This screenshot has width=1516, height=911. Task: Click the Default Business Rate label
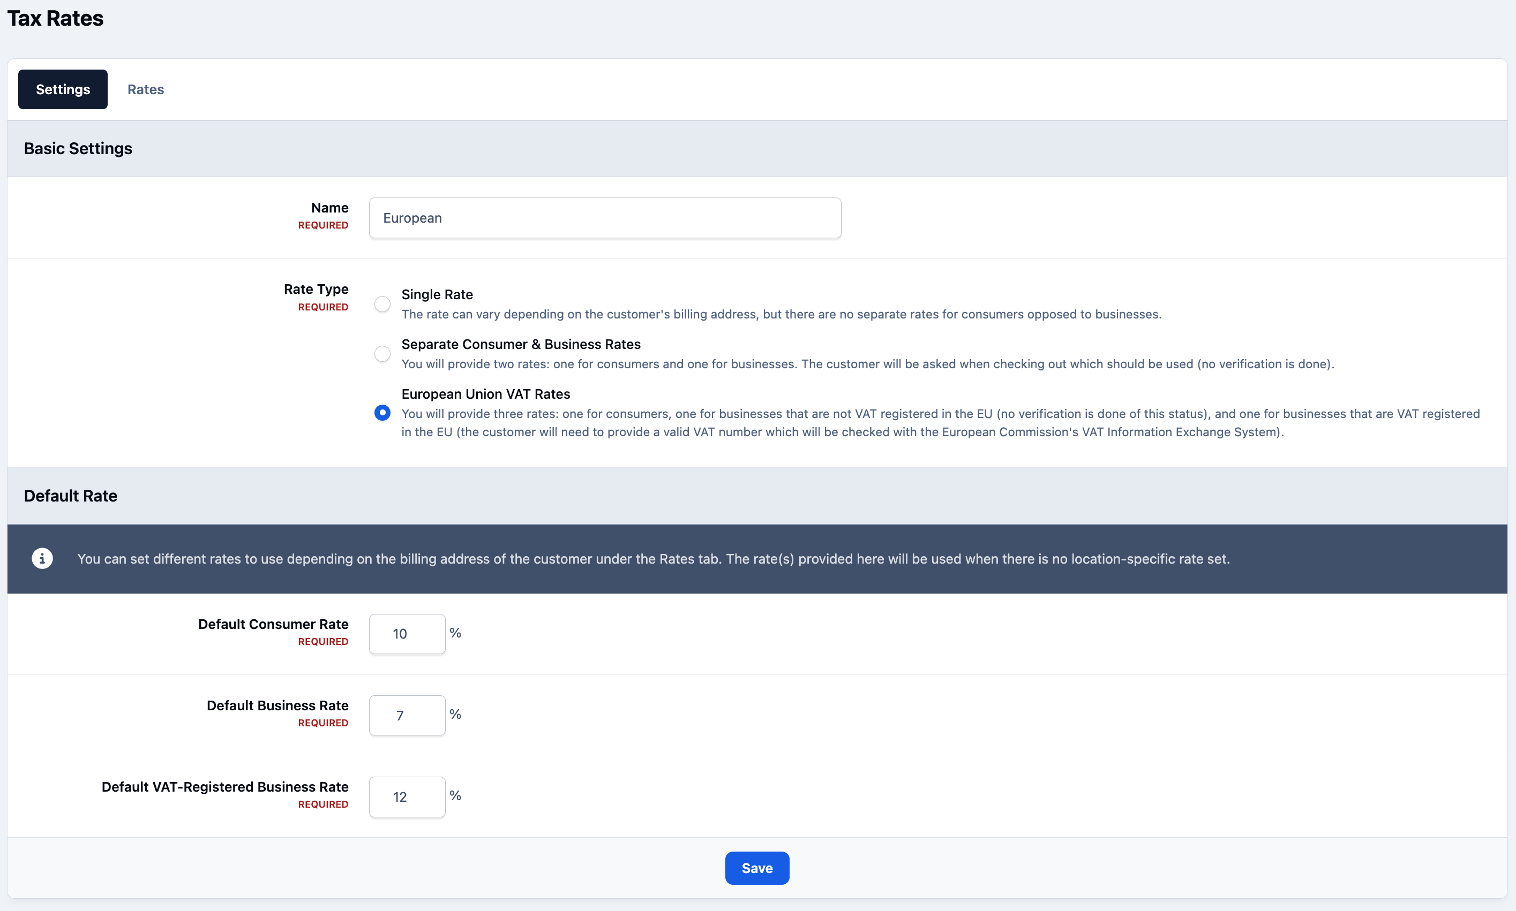277,706
